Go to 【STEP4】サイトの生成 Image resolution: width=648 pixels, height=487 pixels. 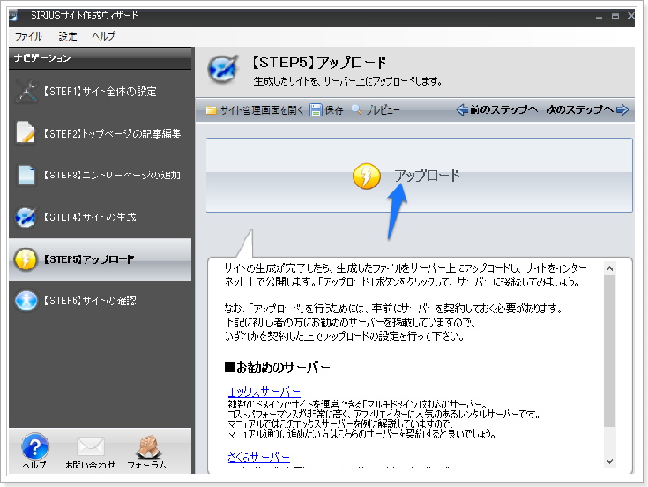[101, 217]
